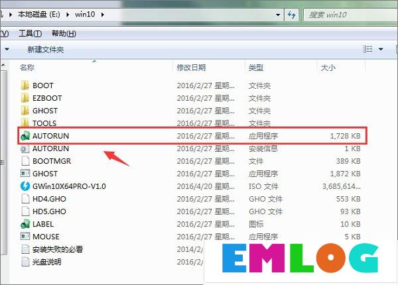Click the 389 KB size cell
The image size is (398, 285).
pyautogui.click(x=348, y=161)
